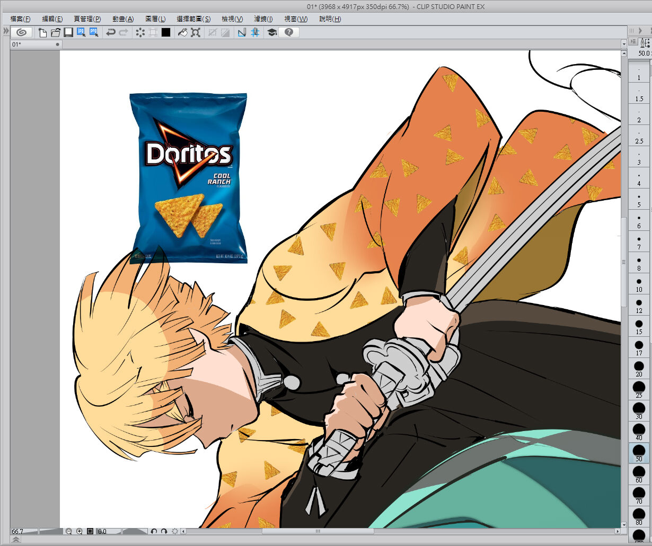Open the tutorial graduation cap icon
The height and width of the screenshot is (546, 652).
click(x=272, y=32)
